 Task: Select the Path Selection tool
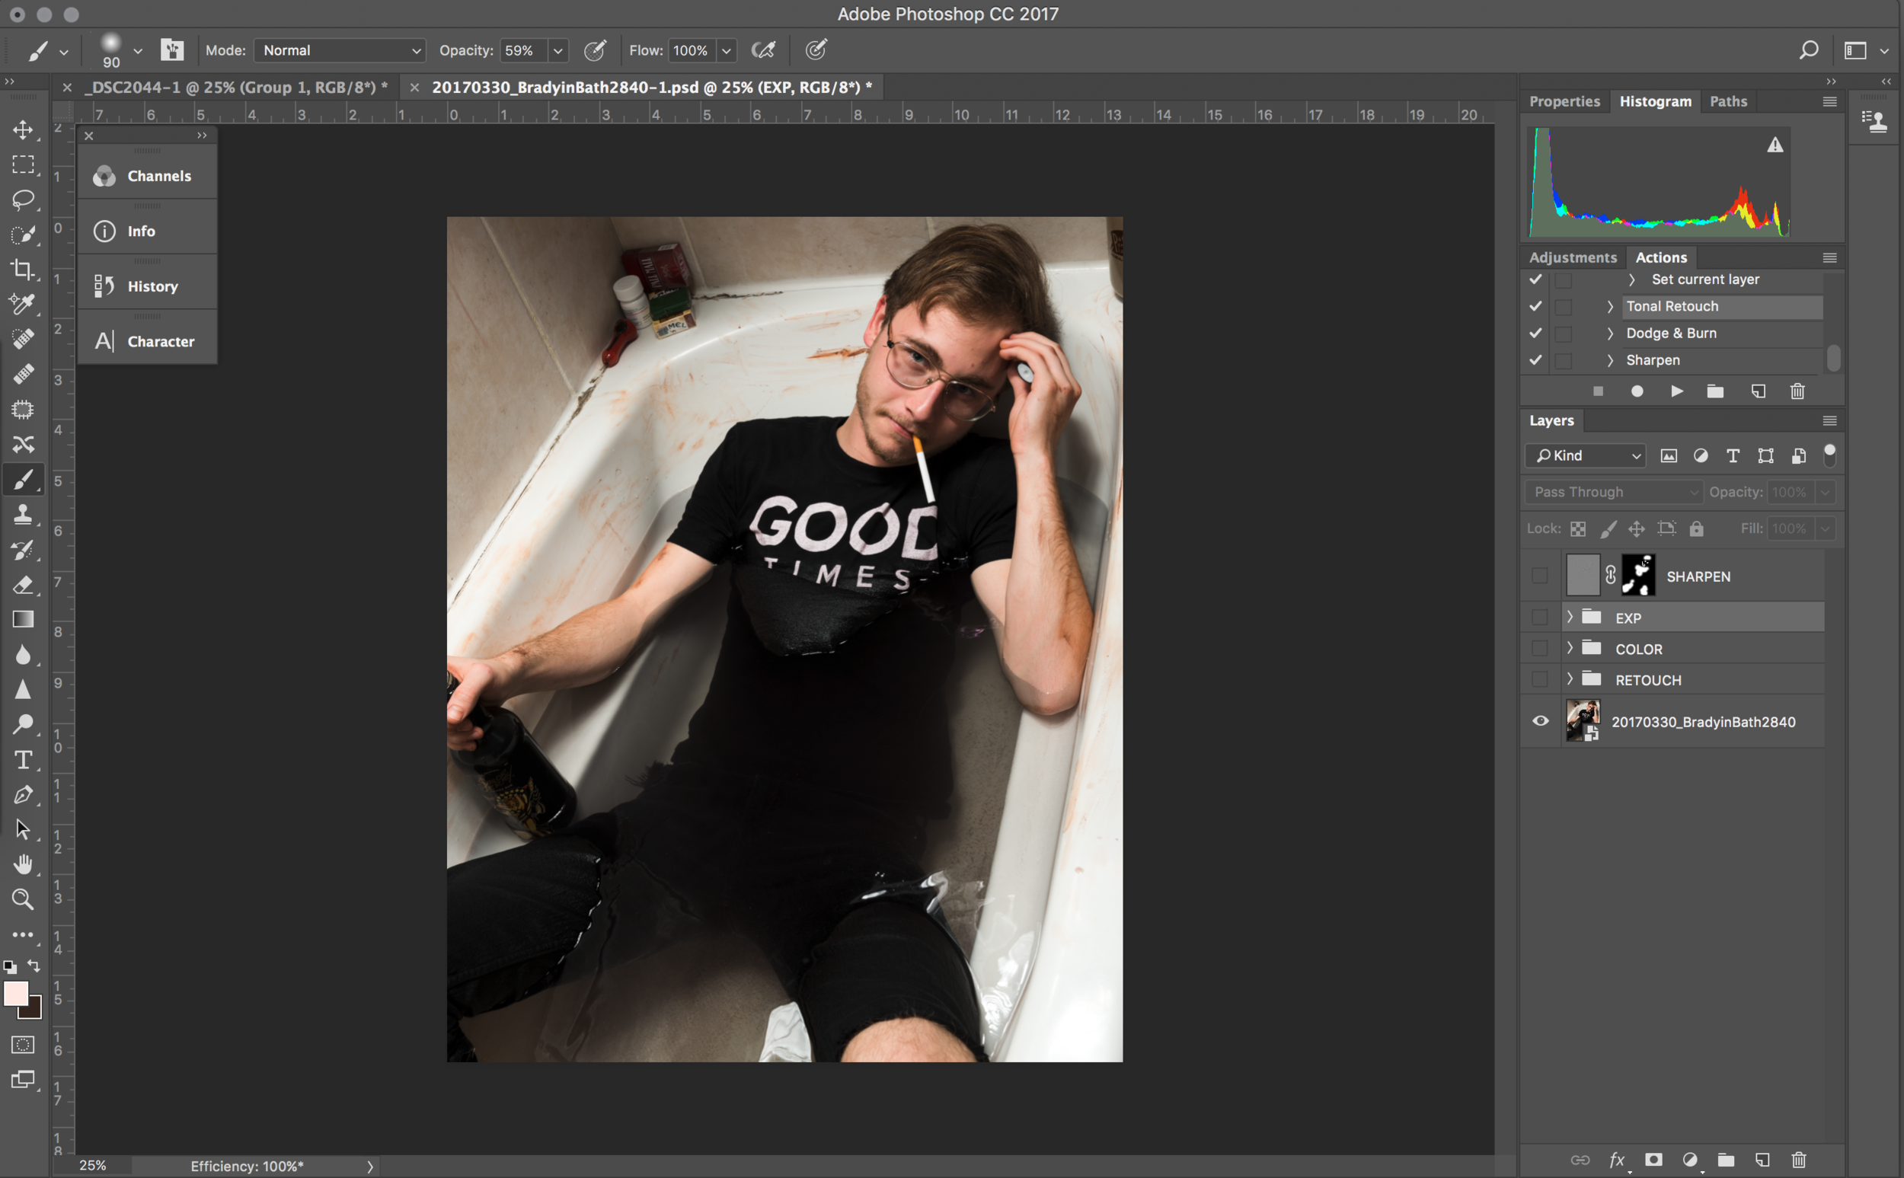[x=24, y=830]
